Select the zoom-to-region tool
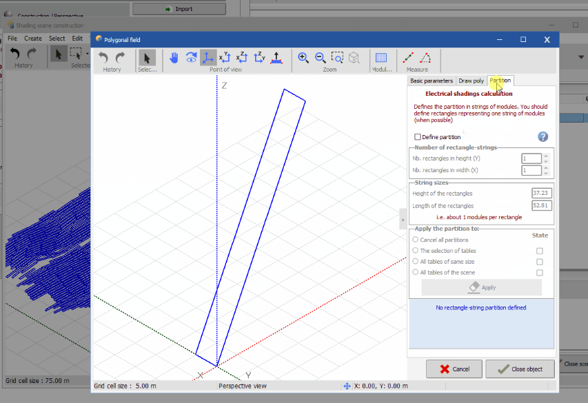Viewport: 588px width, 403px height. tap(337, 58)
